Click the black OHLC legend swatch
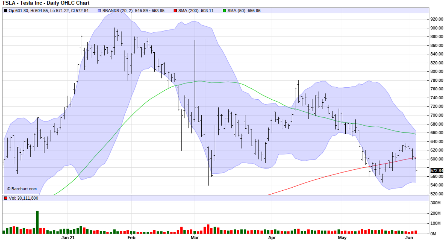 (x=5, y=11)
